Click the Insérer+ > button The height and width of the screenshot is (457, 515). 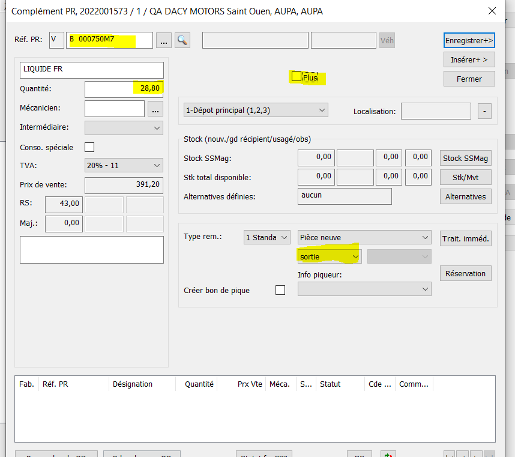[469, 60]
